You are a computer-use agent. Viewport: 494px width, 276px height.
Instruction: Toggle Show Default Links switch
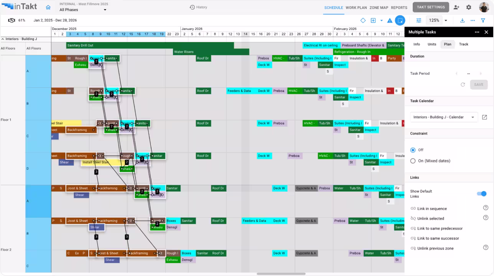click(481, 194)
